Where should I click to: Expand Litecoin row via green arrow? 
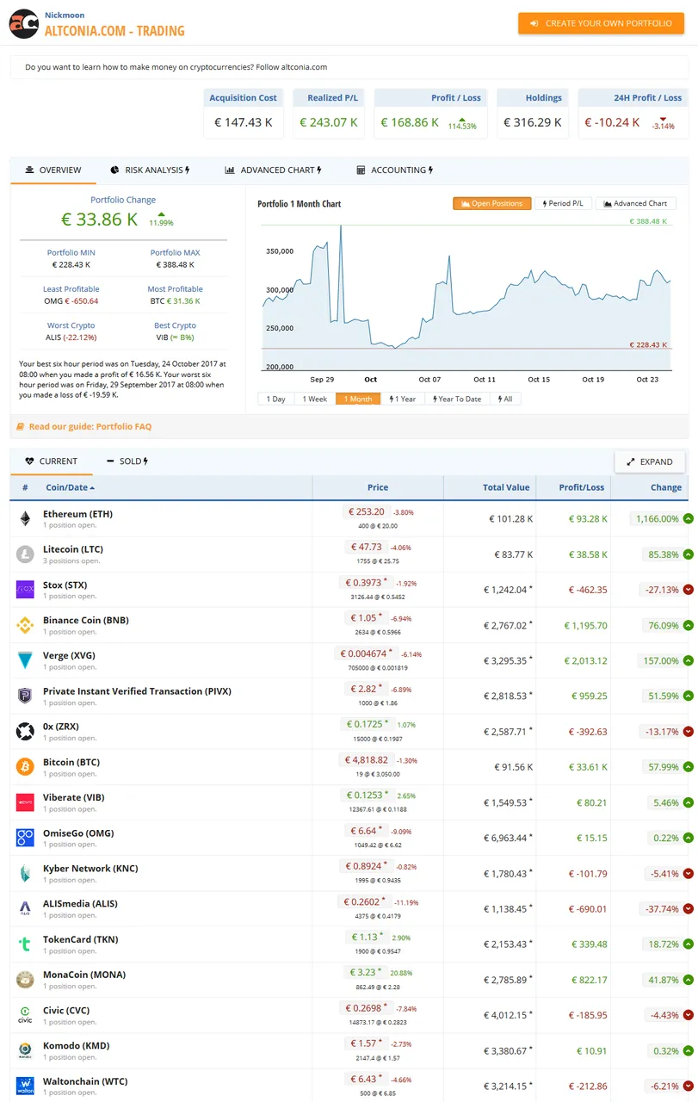click(x=689, y=554)
